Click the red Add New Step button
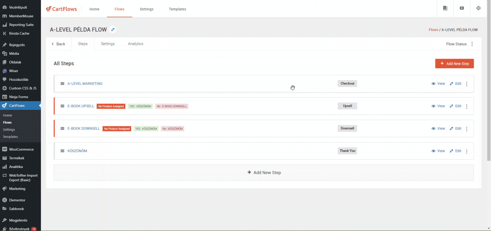 click(454, 64)
